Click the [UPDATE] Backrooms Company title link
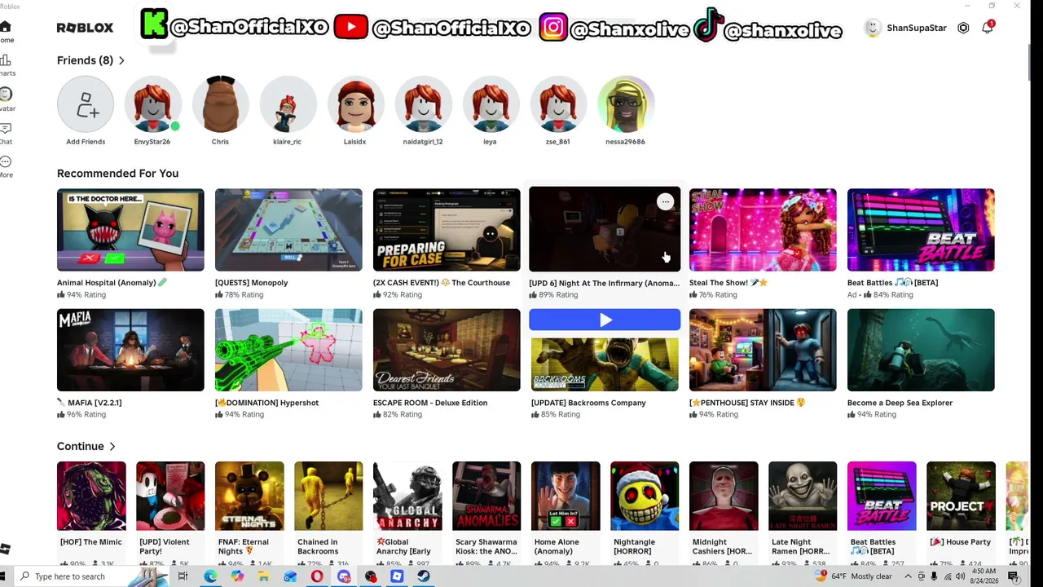The width and height of the screenshot is (1043, 587). [588, 403]
